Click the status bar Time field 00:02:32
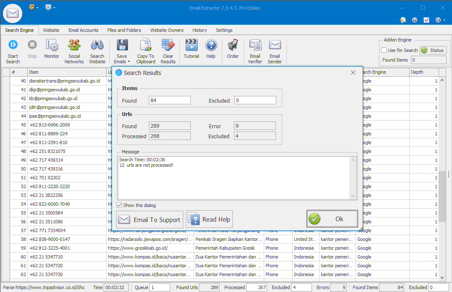The image size is (452, 292). (116, 287)
